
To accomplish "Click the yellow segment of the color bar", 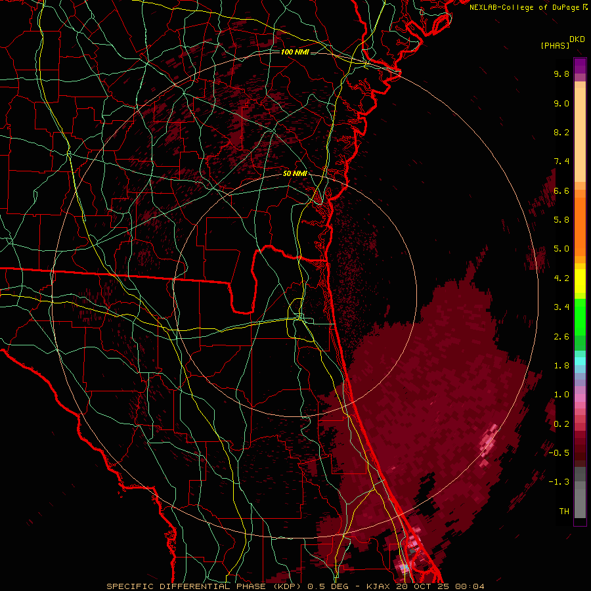I will [580, 281].
